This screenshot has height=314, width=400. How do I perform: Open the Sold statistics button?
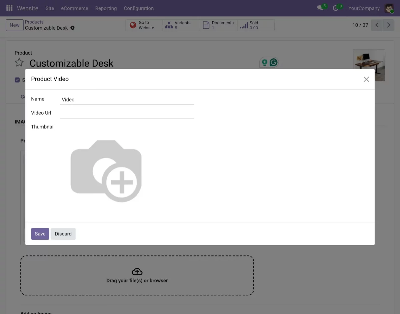(x=256, y=25)
